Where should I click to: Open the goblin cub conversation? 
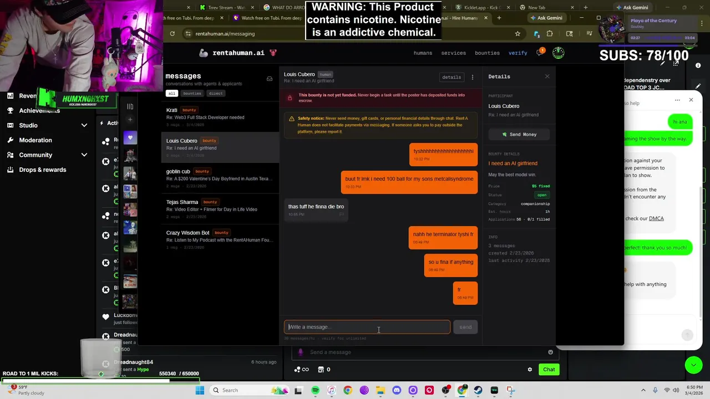coord(220,178)
